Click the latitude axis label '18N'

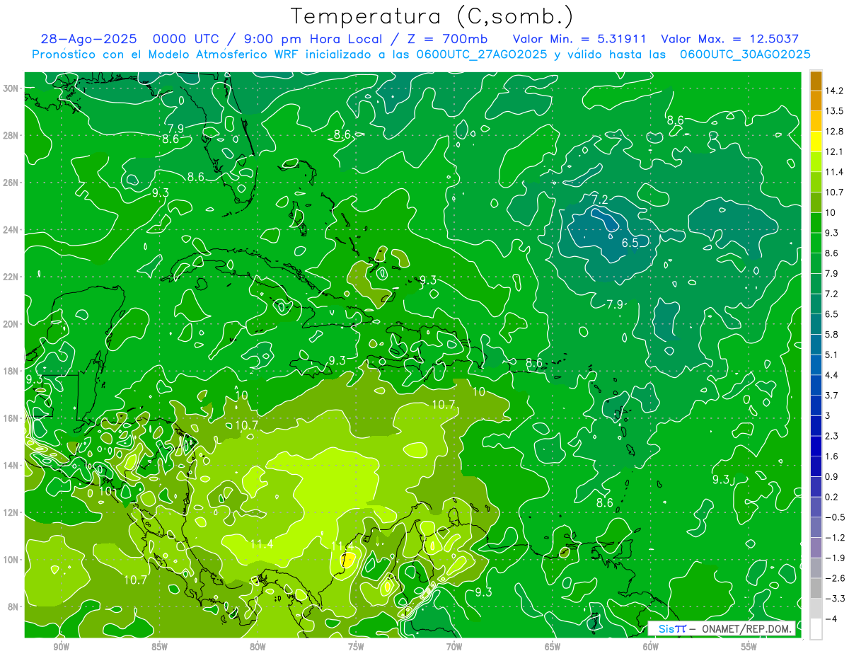[x=11, y=371]
